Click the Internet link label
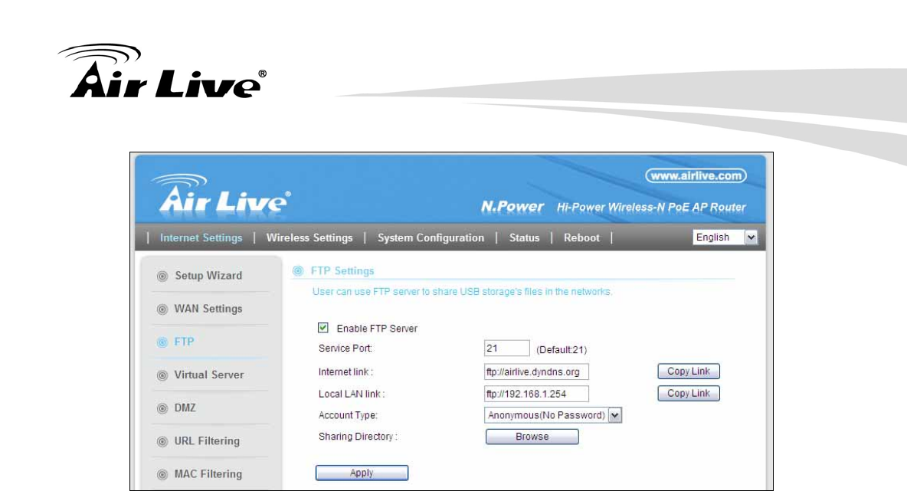 345,372
